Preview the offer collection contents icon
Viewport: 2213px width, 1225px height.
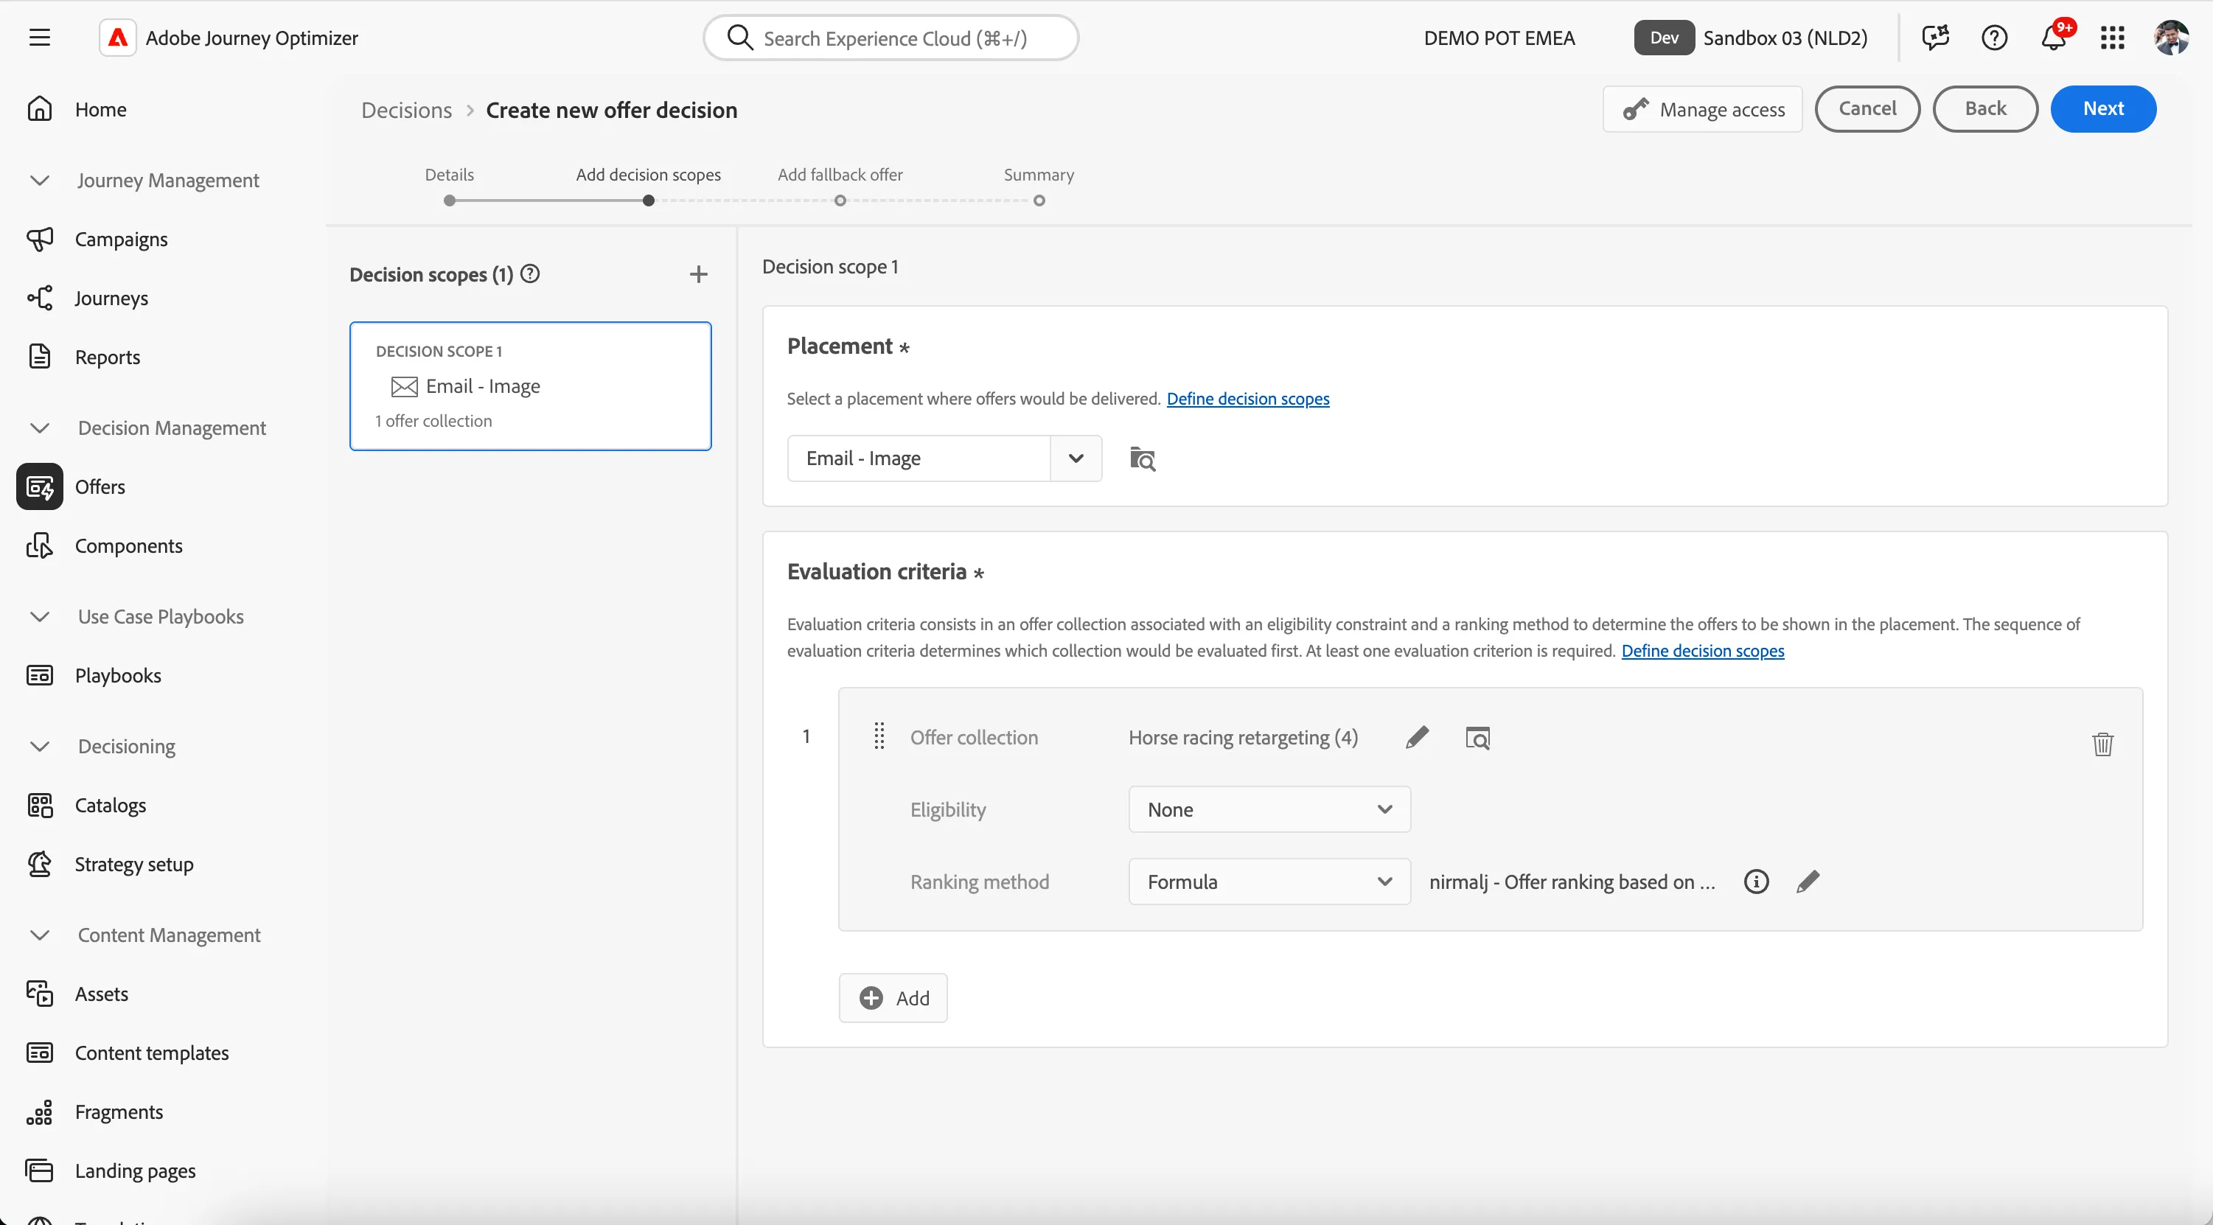1477,738
